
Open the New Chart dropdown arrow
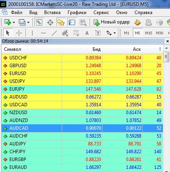[x=14, y=22]
